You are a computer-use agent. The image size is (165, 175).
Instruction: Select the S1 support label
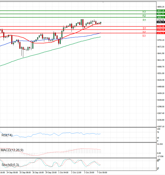(144, 28)
